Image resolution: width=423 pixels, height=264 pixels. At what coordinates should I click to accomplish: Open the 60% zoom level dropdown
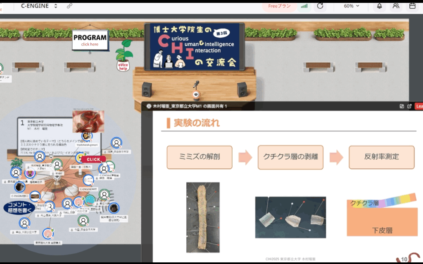pyautogui.click(x=352, y=6)
